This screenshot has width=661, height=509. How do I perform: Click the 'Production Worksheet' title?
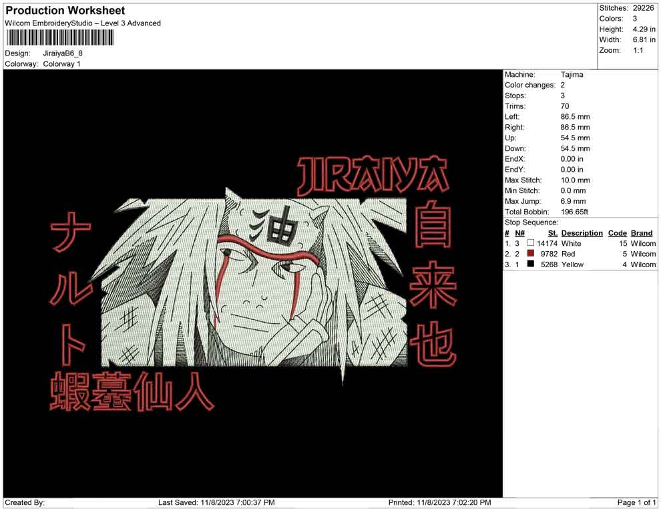pyautogui.click(x=65, y=11)
